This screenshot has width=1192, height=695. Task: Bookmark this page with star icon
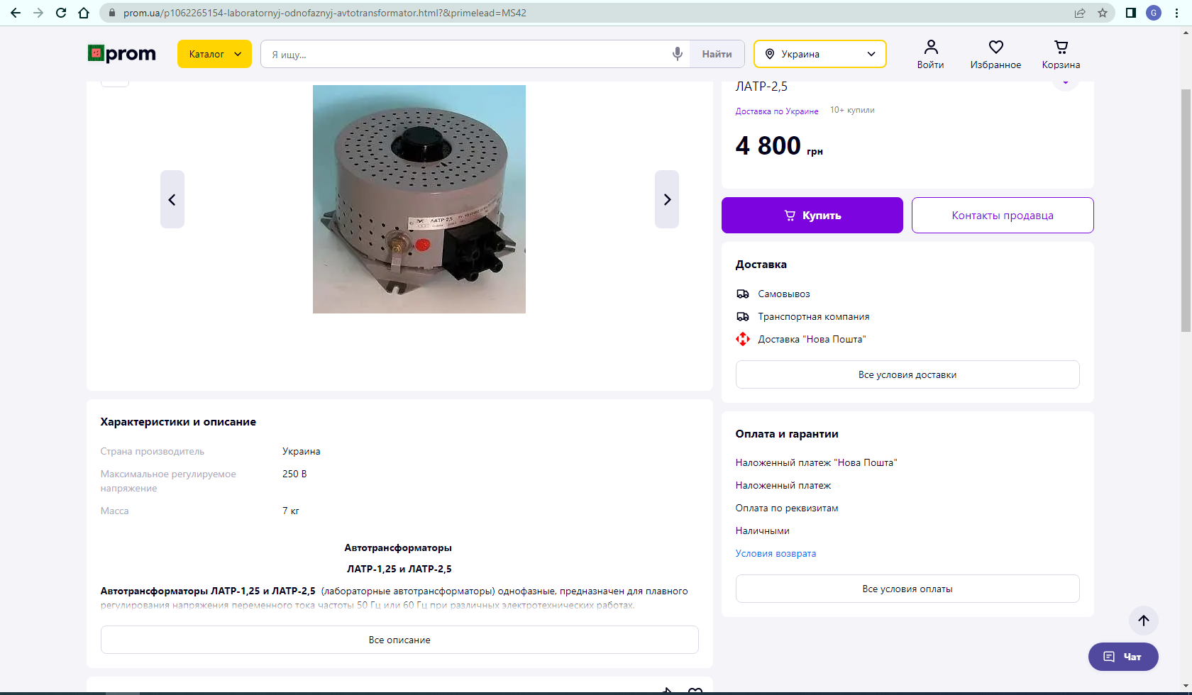pos(1103,13)
